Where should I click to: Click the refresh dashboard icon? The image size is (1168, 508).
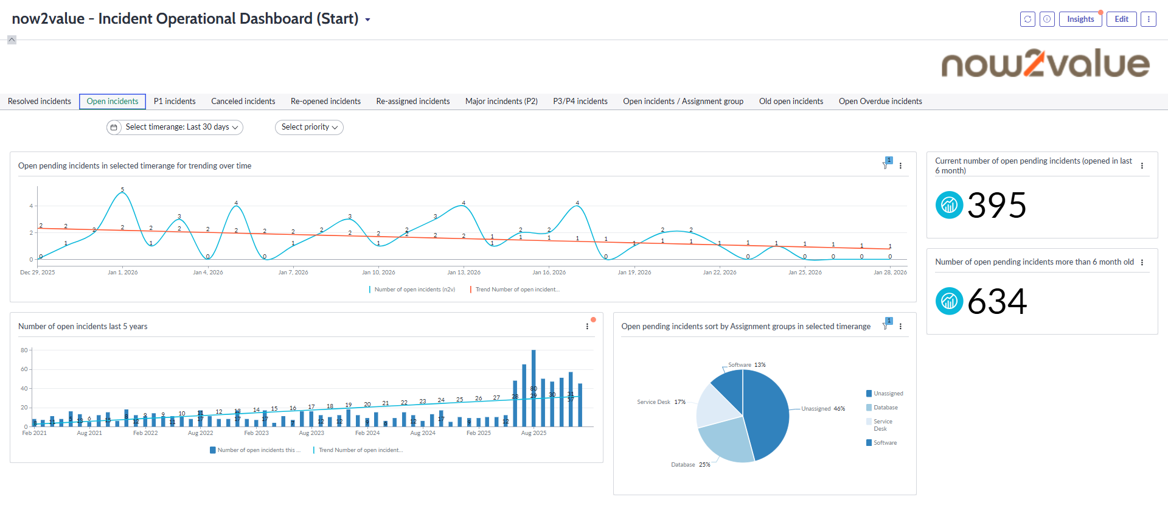(1027, 19)
